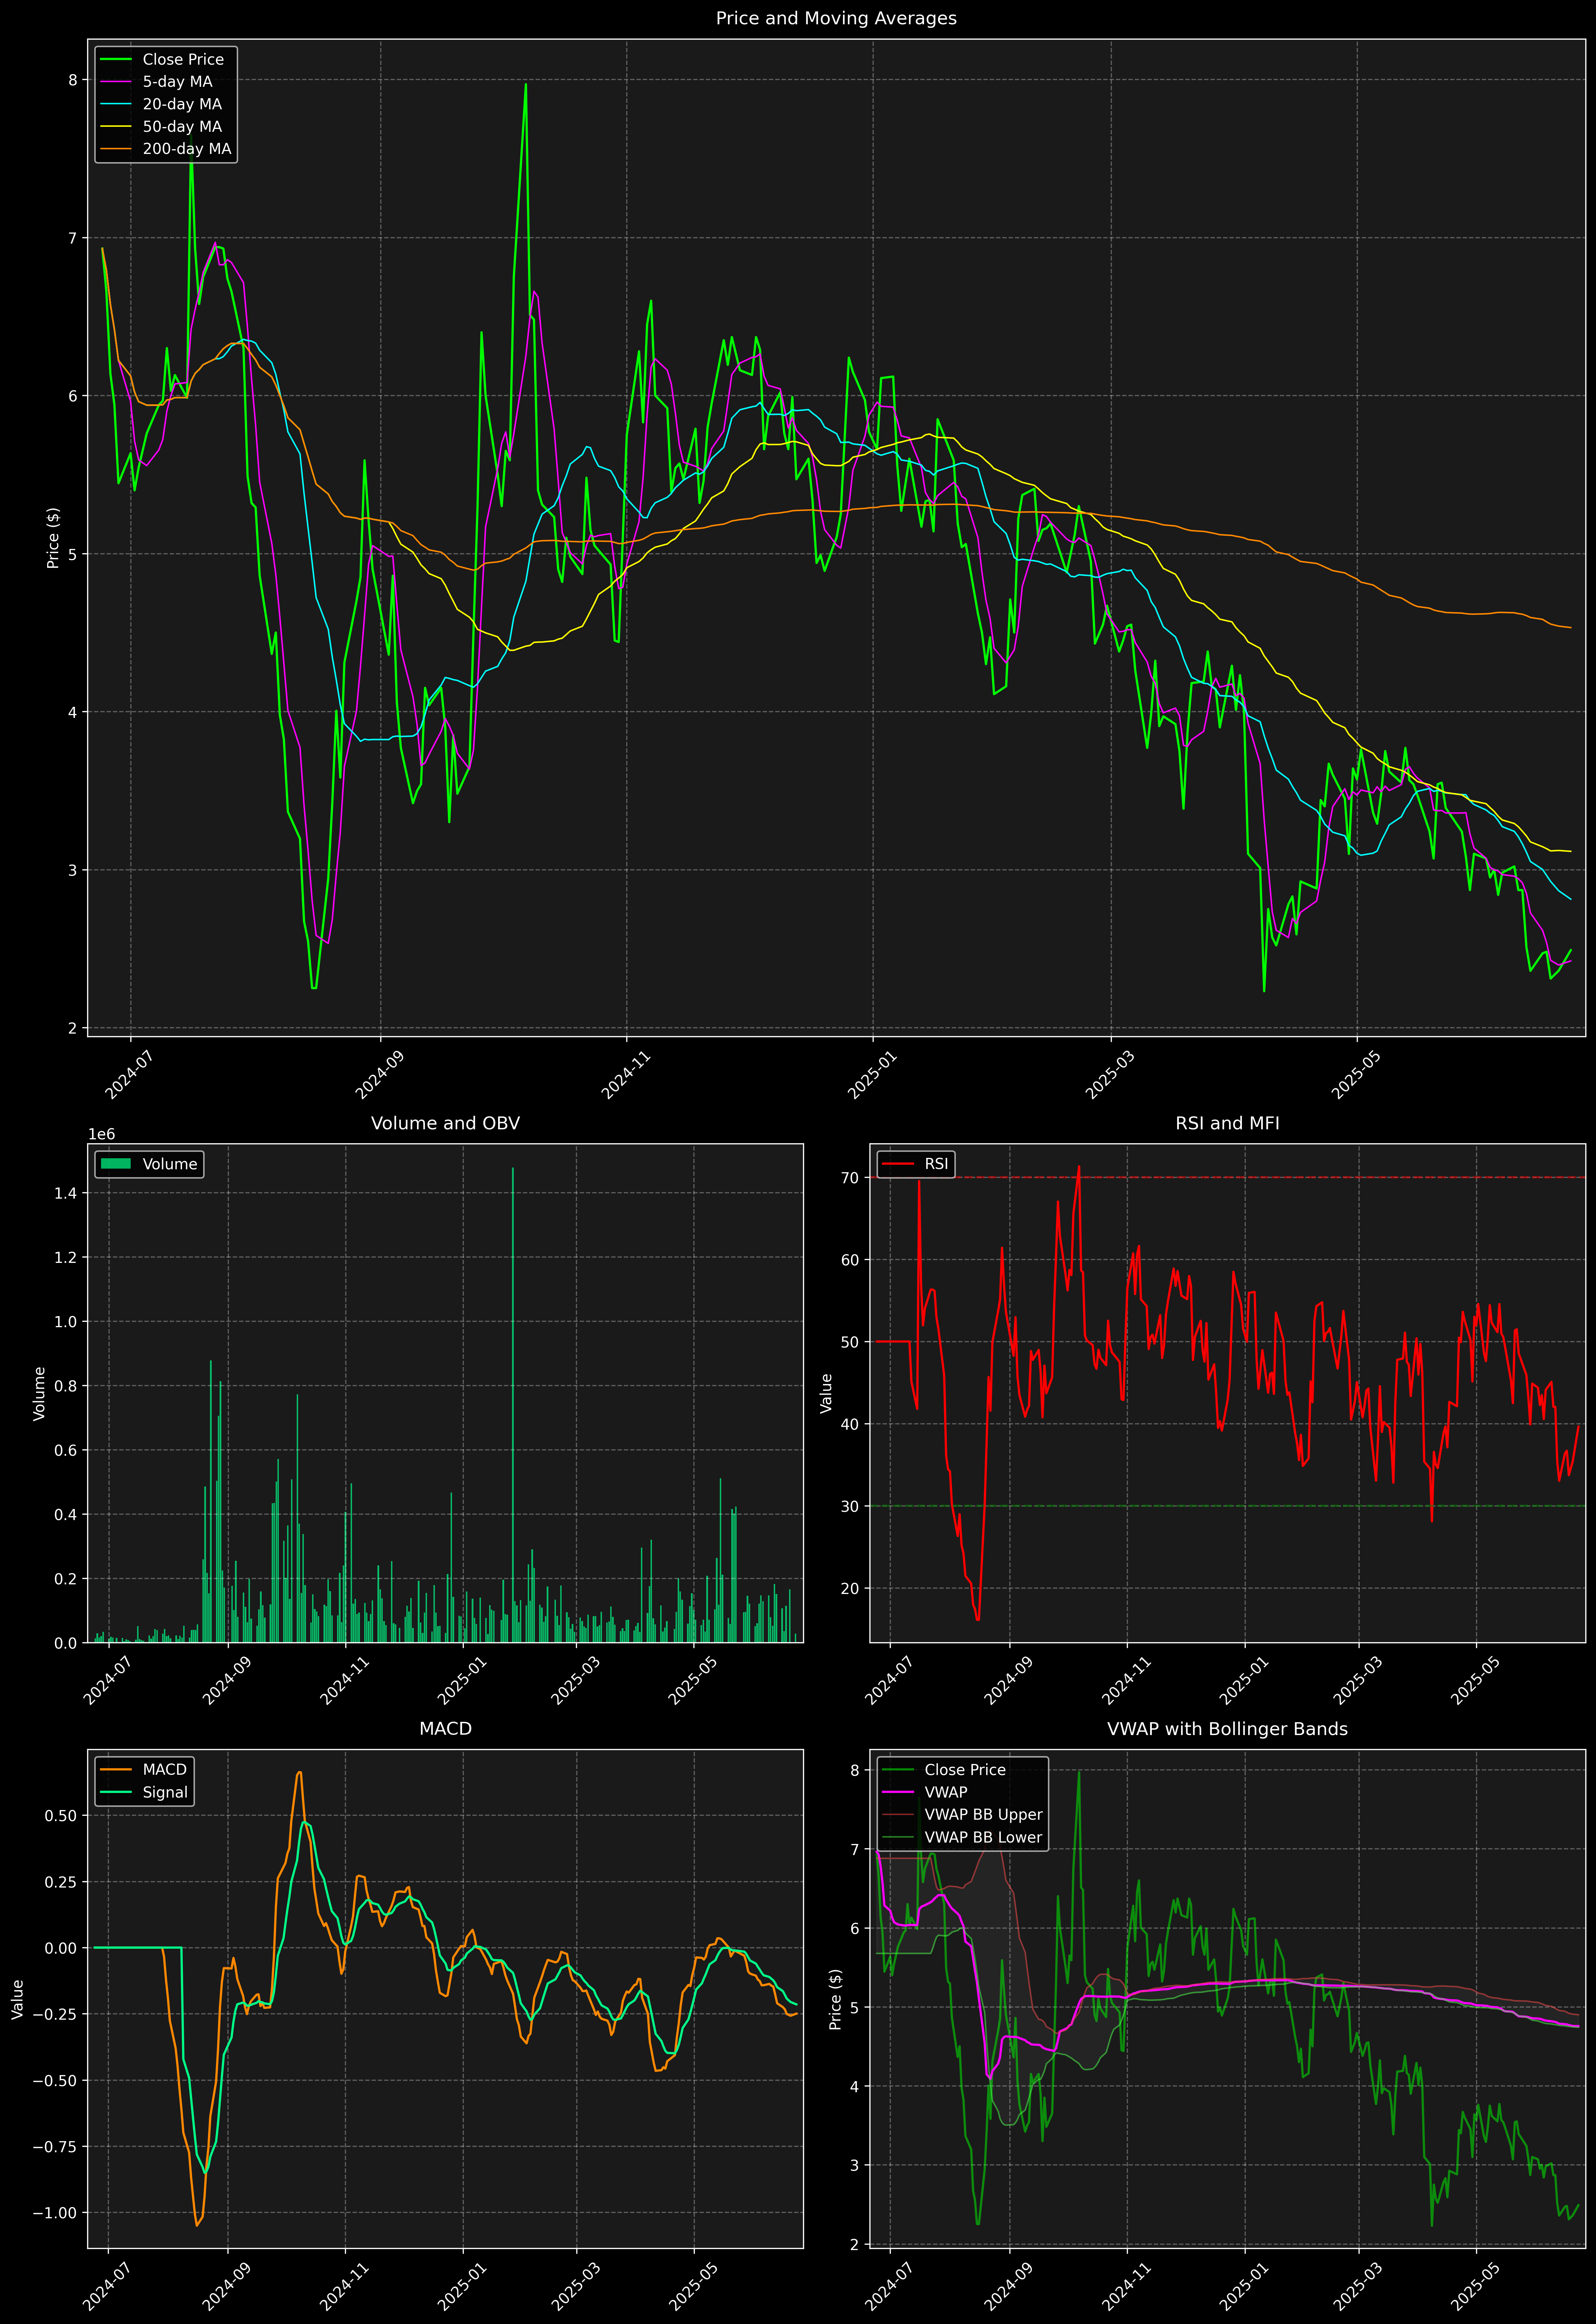Click y-axis tick '30' on RSI chart
Image resolution: width=1596 pixels, height=2324 pixels.
pos(850,1506)
